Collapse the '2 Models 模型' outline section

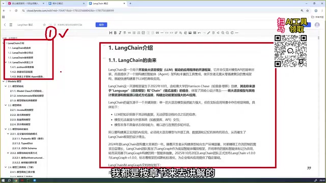(4, 81)
